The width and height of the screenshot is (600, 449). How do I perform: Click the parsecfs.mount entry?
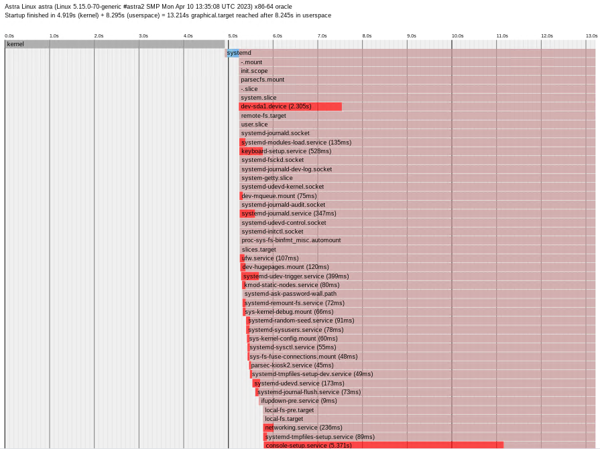pos(263,80)
